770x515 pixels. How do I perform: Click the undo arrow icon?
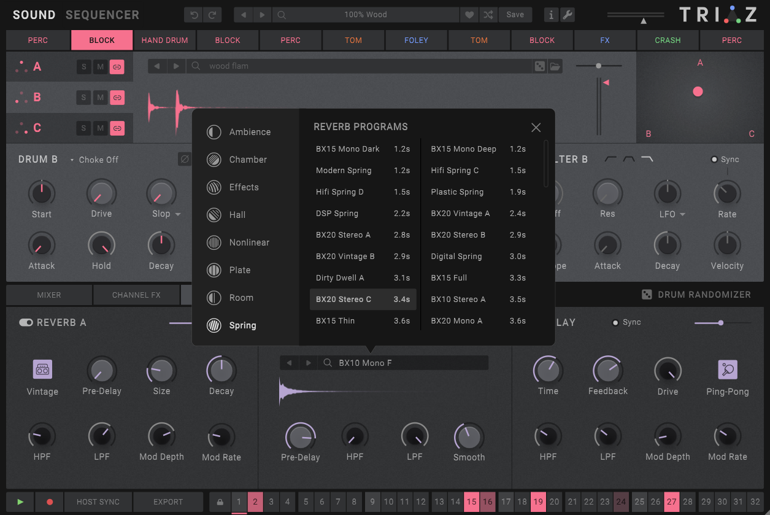click(x=194, y=15)
